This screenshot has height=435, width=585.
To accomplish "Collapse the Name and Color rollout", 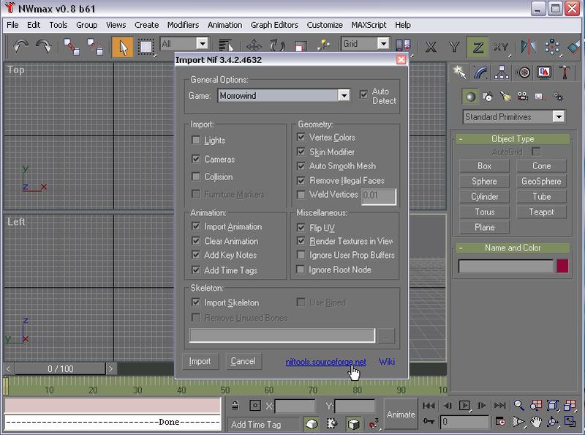I will 513,248.
